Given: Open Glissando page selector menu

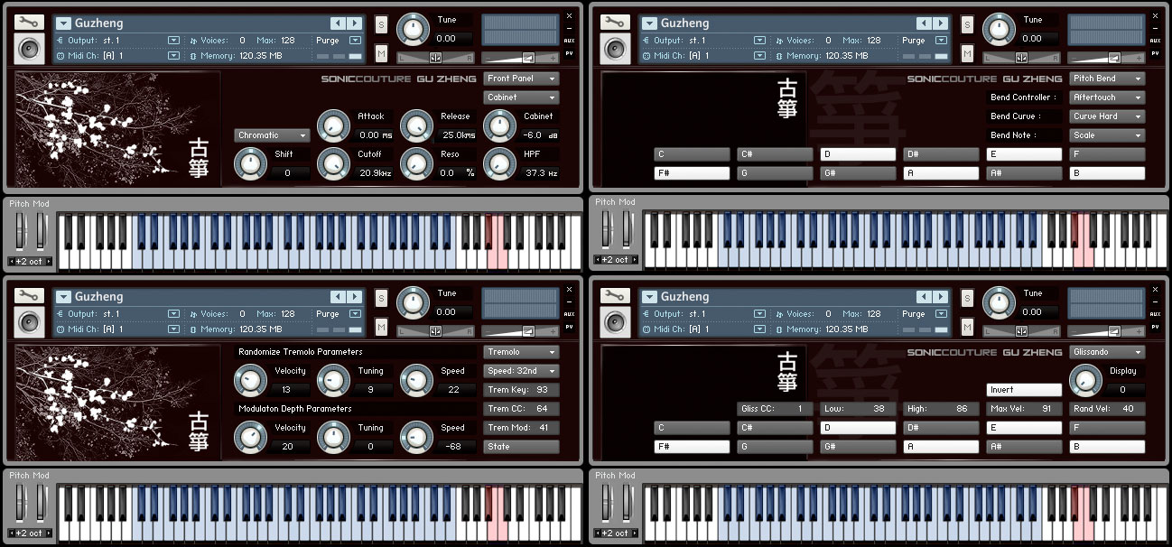Looking at the screenshot, I should [1107, 352].
